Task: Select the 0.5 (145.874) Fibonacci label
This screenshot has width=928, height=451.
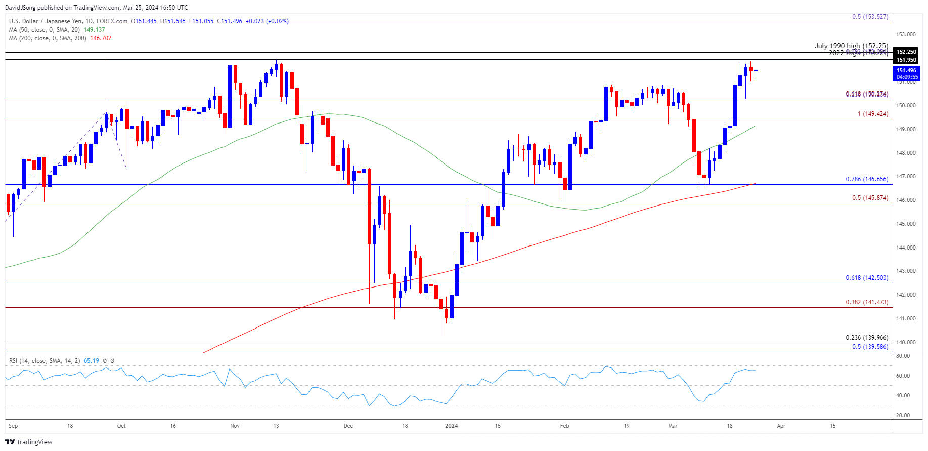Action: tap(870, 198)
